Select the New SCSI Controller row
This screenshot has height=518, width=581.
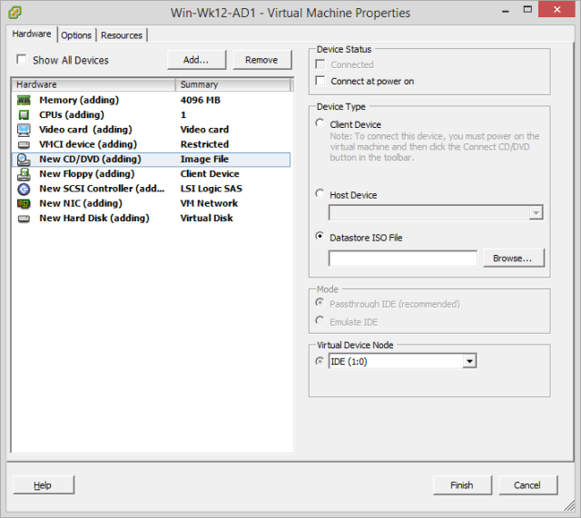tap(152, 189)
